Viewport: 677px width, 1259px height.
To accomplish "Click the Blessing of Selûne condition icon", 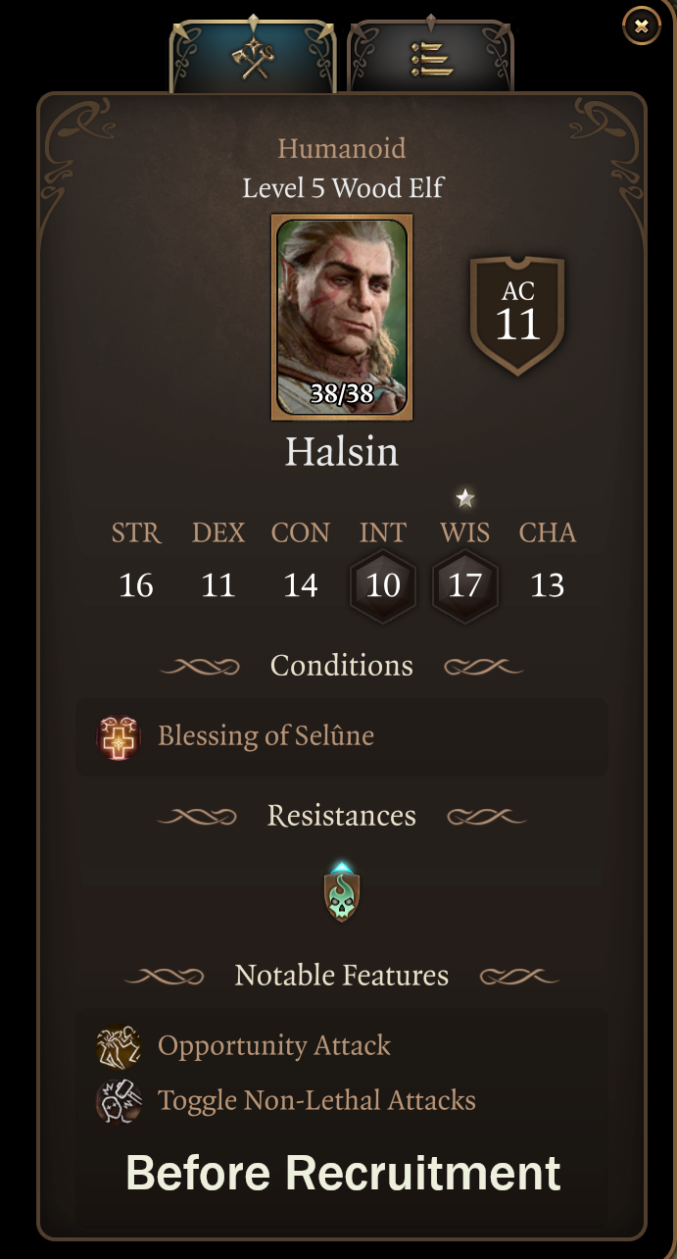I will pyautogui.click(x=119, y=736).
